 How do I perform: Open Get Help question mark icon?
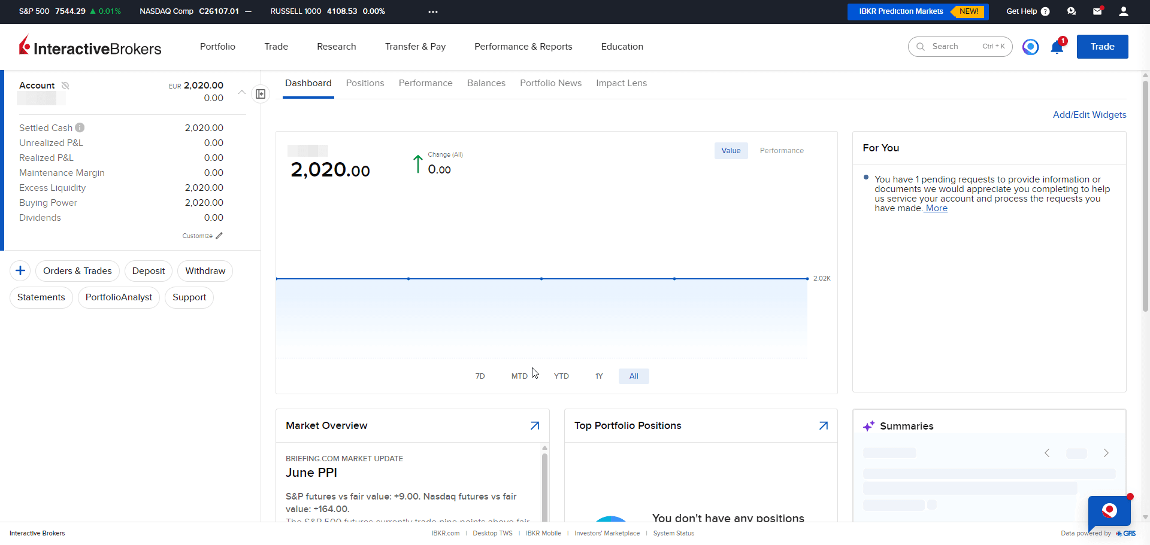(1045, 11)
